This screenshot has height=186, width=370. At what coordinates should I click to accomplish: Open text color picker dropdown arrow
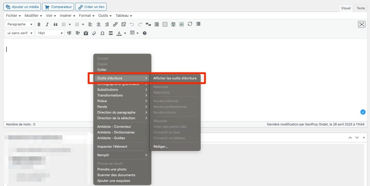125,33
